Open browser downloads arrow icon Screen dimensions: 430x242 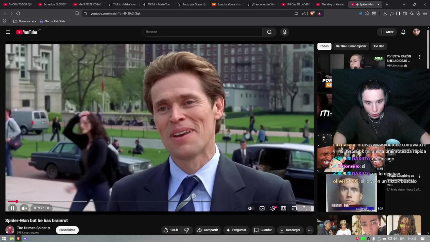coord(385,13)
